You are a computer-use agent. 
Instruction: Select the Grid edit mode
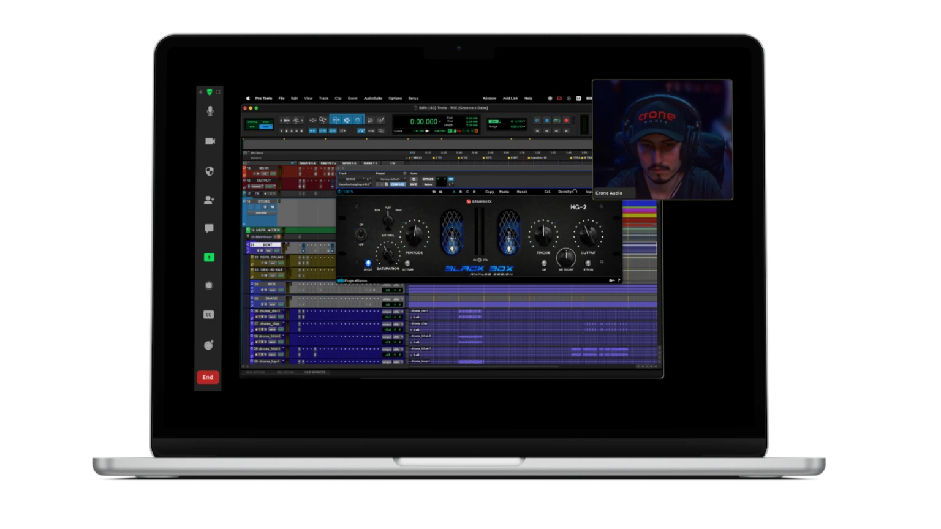[266, 127]
